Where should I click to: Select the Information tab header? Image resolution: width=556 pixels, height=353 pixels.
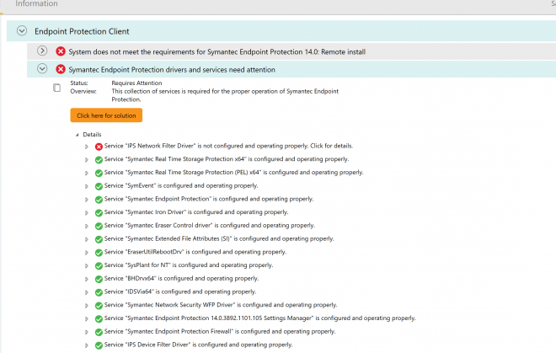click(36, 3)
